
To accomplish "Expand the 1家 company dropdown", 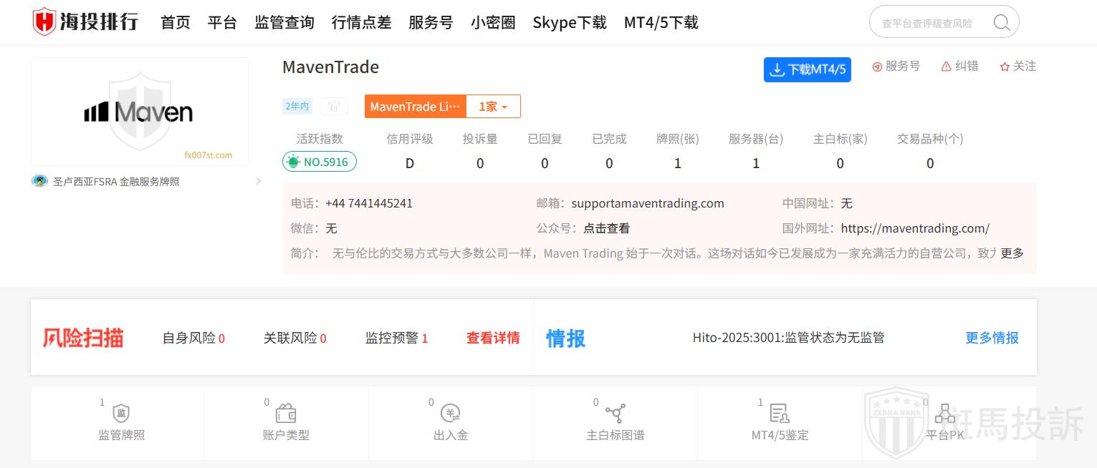I will [493, 107].
